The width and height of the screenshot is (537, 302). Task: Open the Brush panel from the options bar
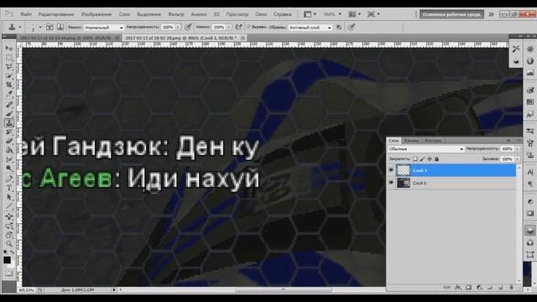[50, 27]
